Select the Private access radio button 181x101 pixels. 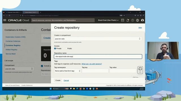(x=55, y=49)
